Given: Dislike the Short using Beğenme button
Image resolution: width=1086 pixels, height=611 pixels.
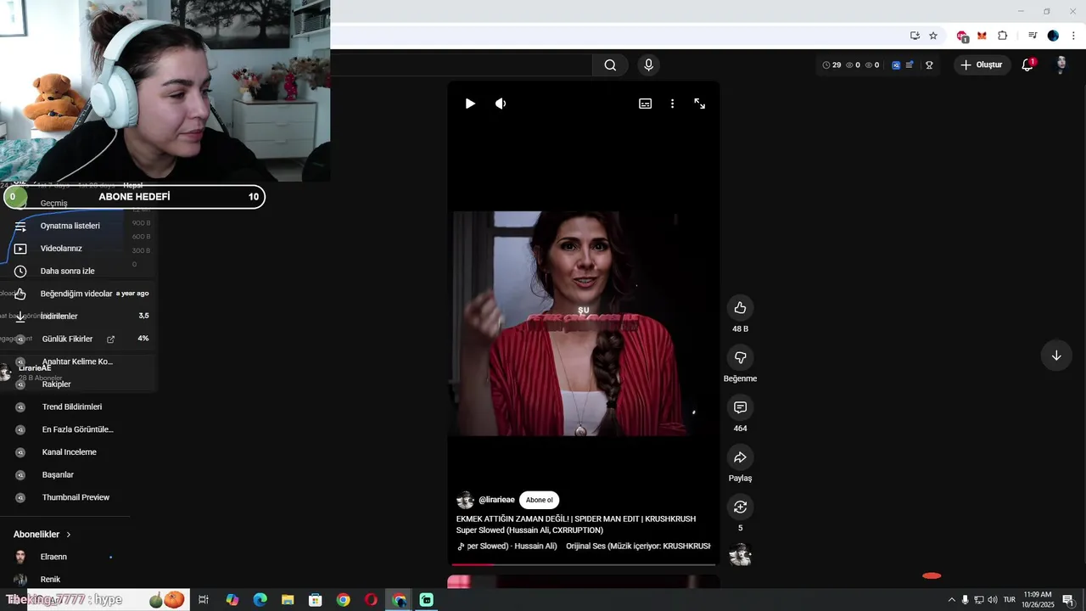Looking at the screenshot, I should click(x=740, y=357).
